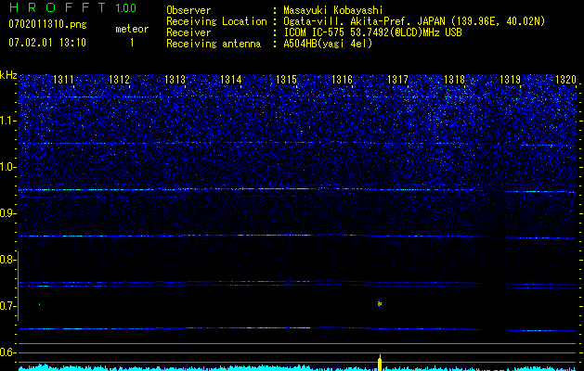Click the yellow spike in the bottom power graph
The height and width of the screenshot is (371, 584).
point(380,361)
